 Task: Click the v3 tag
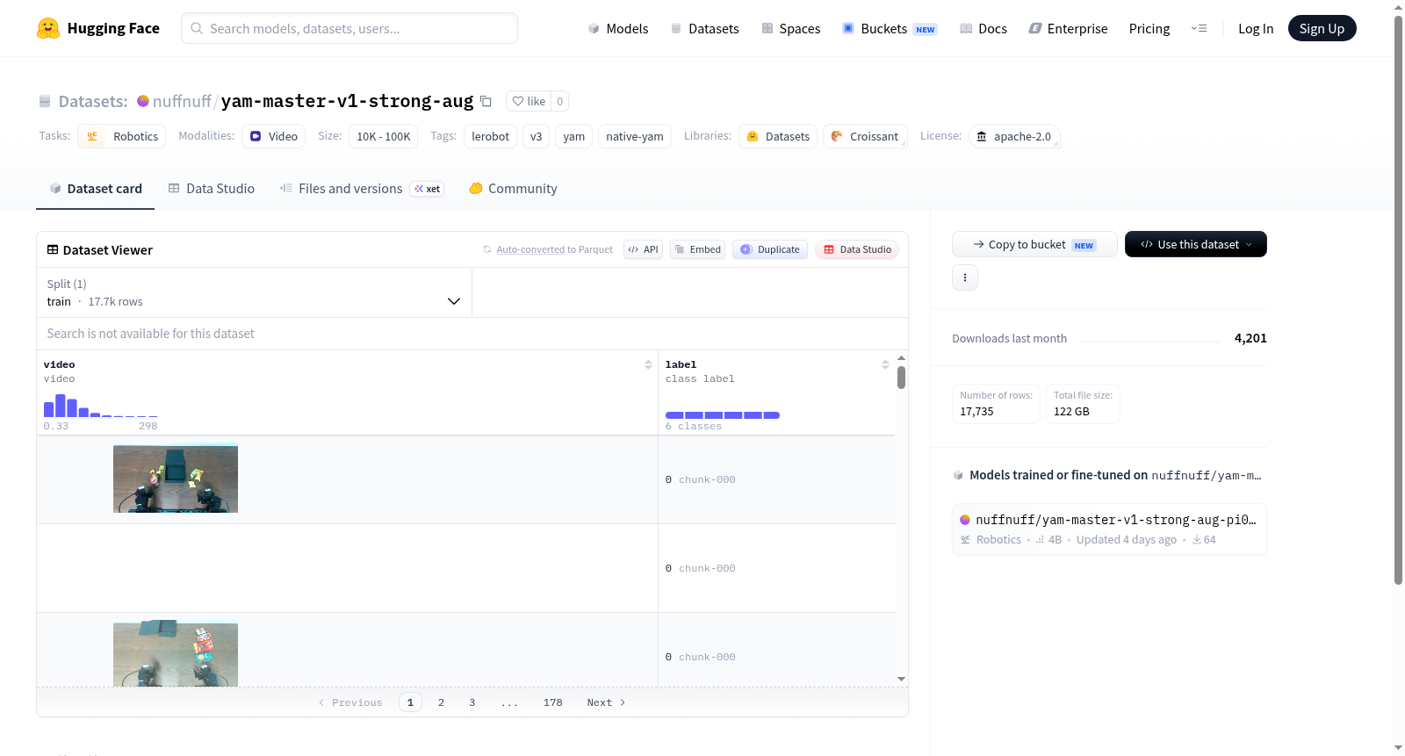[x=536, y=136]
